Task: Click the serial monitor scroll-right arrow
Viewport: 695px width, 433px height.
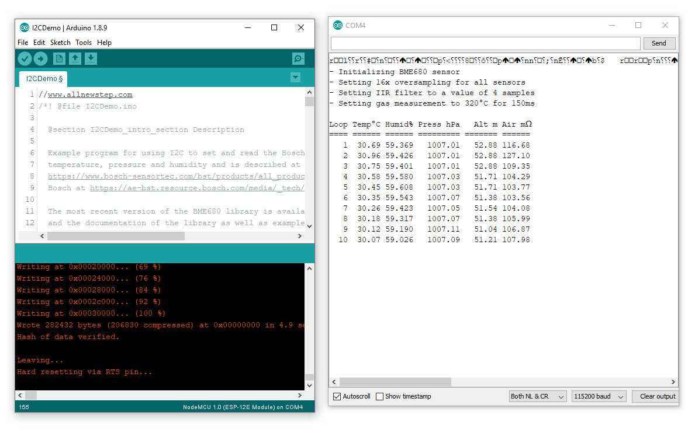Action: (673, 382)
